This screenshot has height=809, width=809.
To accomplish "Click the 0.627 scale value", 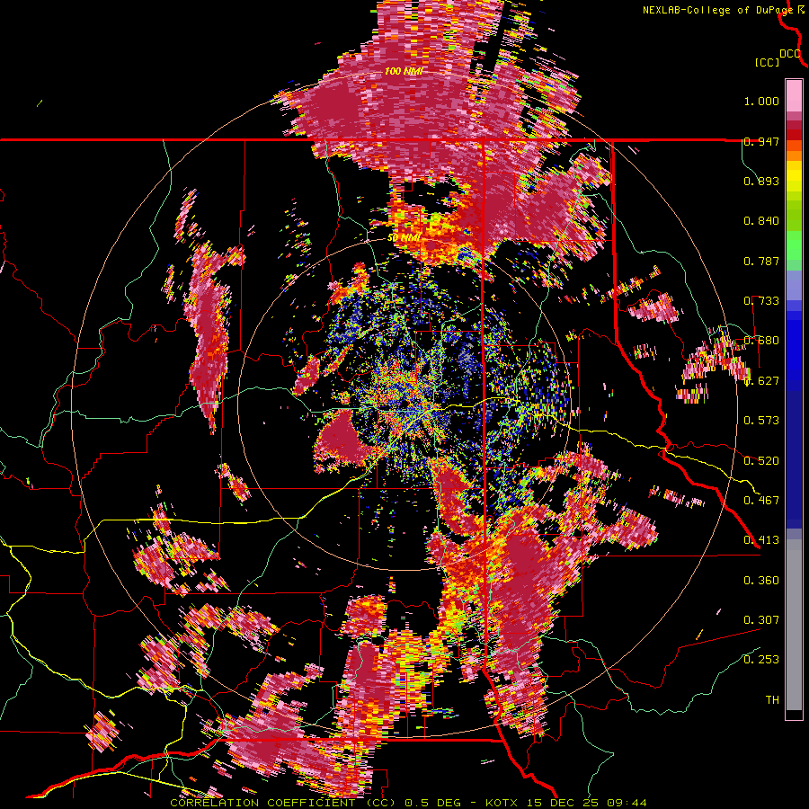I will point(761,381).
